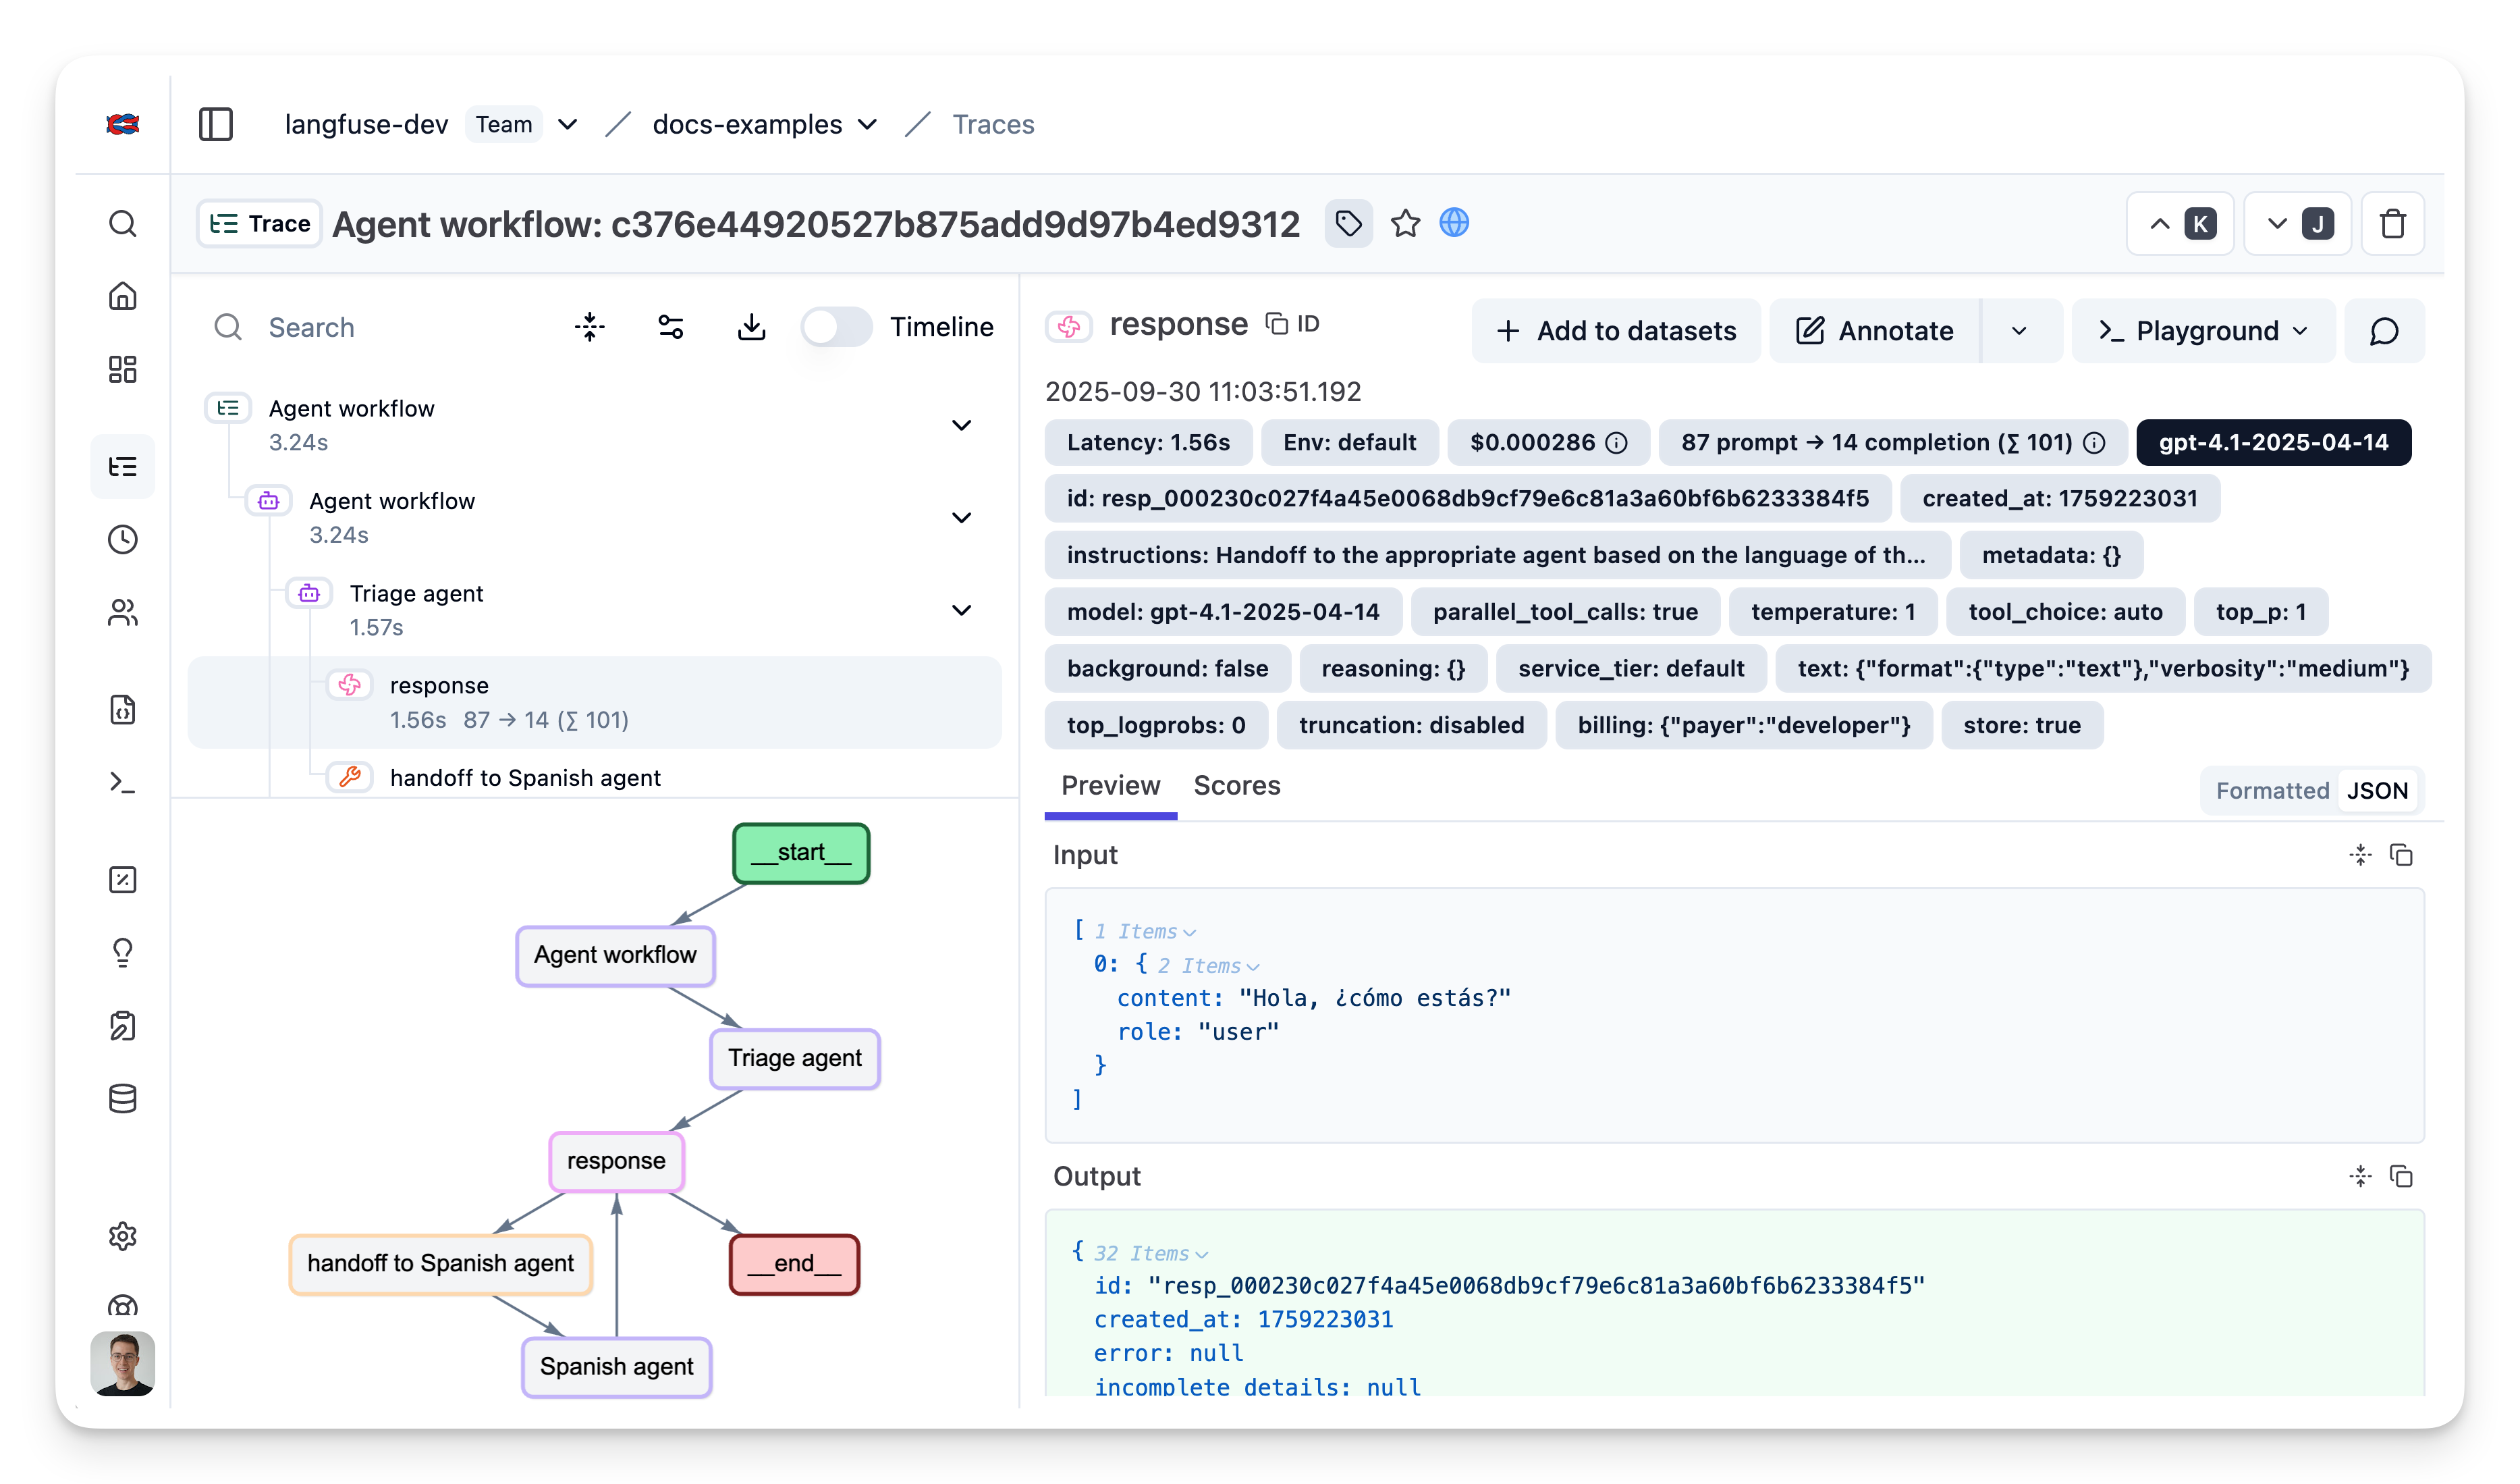Delete the trace using the trash icon
This screenshot has width=2520, height=1484.
(2393, 223)
